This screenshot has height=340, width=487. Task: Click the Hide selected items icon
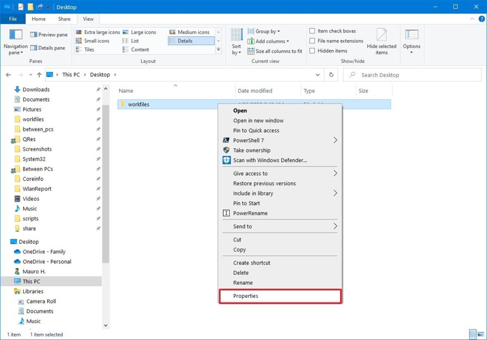click(x=381, y=35)
